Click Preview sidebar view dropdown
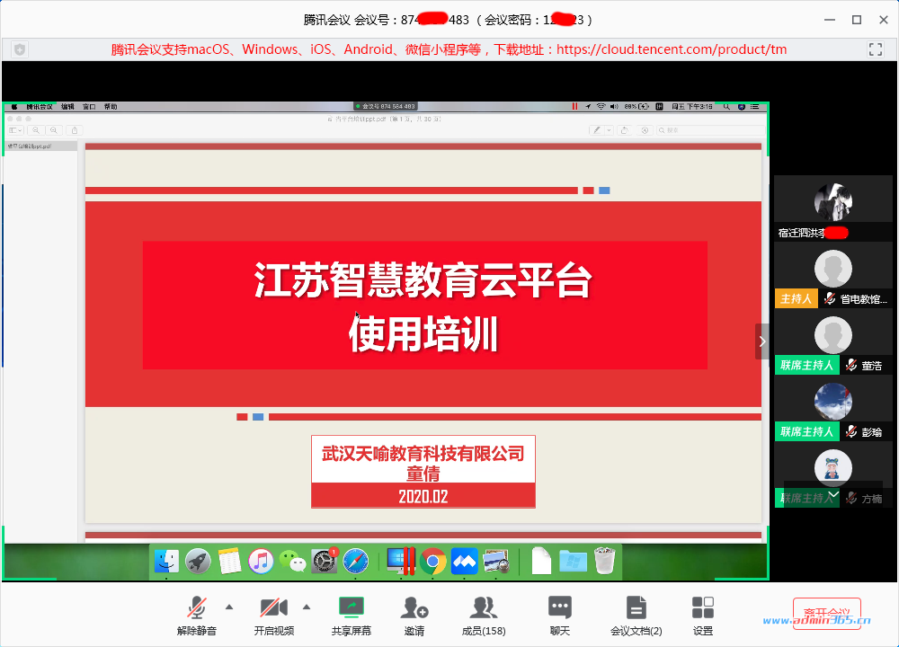The height and width of the screenshot is (647, 899). coord(15,130)
